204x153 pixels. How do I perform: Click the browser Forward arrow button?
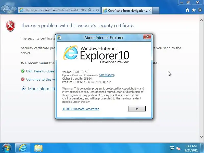pyautogui.click(x=14, y=10)
